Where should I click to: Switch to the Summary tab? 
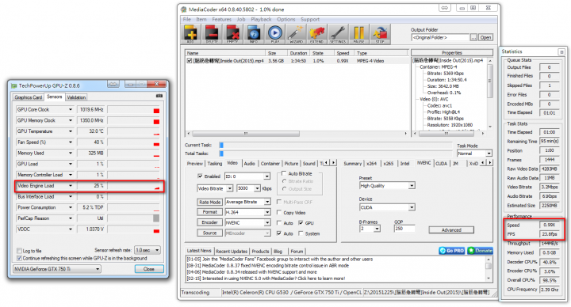352,164
